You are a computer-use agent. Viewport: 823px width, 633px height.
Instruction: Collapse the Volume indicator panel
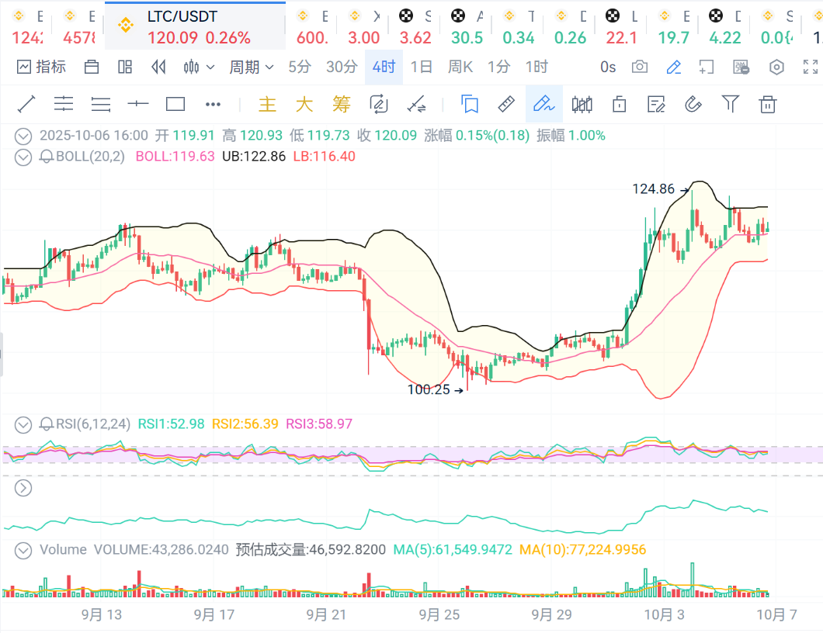(24, 550)
